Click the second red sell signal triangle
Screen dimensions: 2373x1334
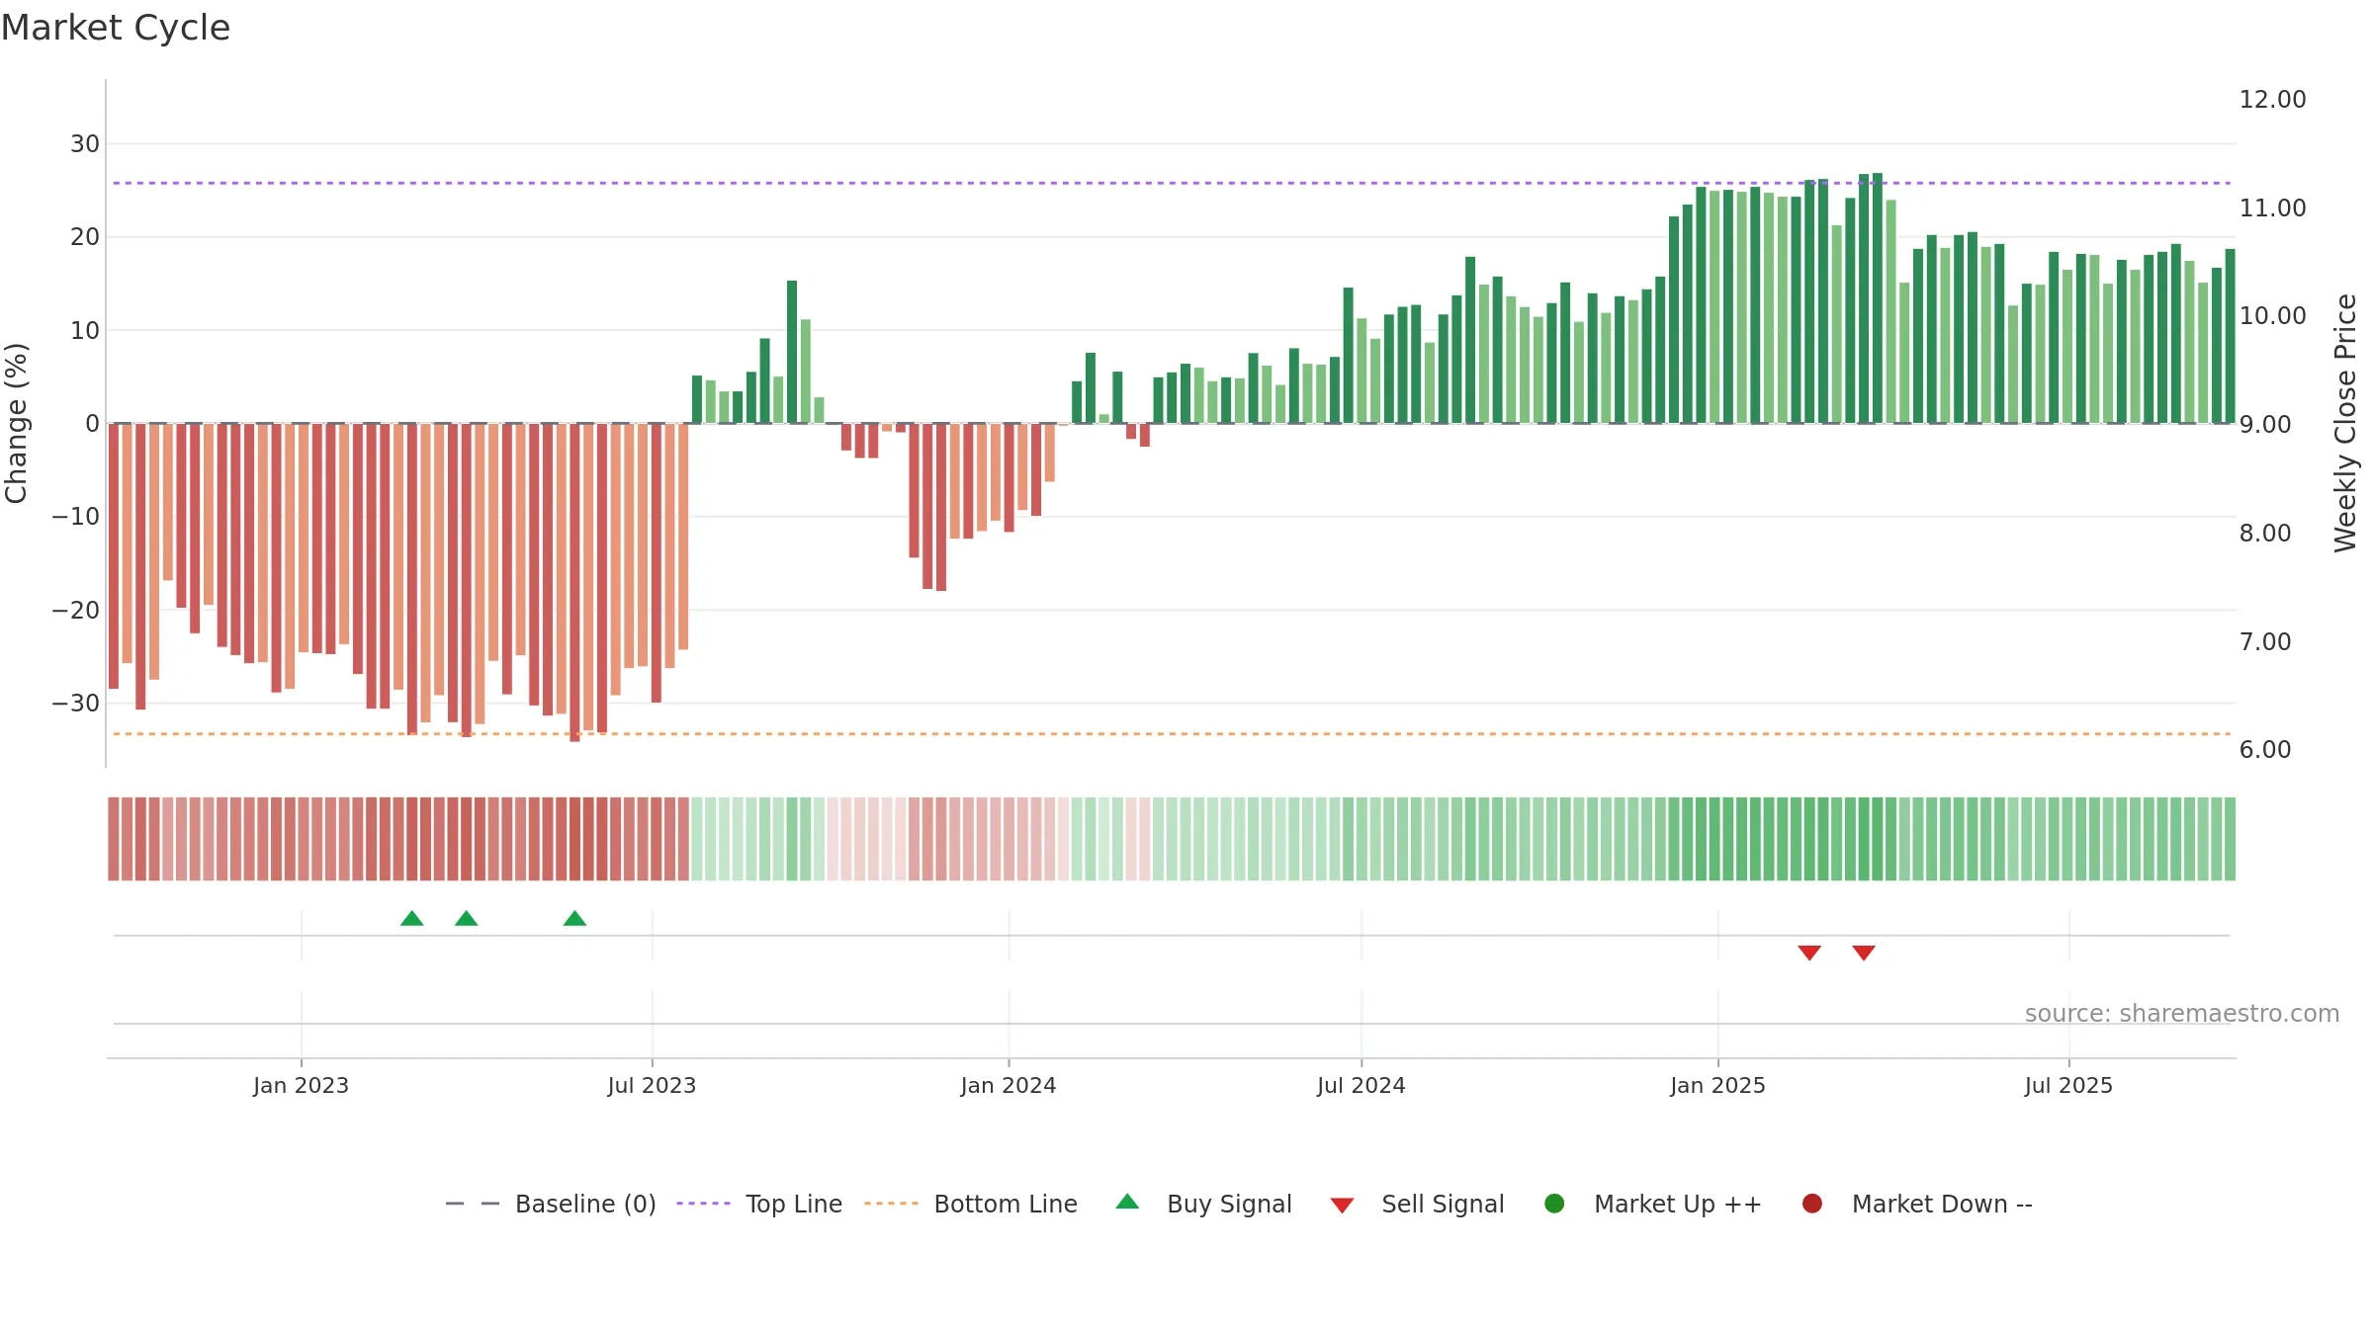click(x=1864, y=953)
